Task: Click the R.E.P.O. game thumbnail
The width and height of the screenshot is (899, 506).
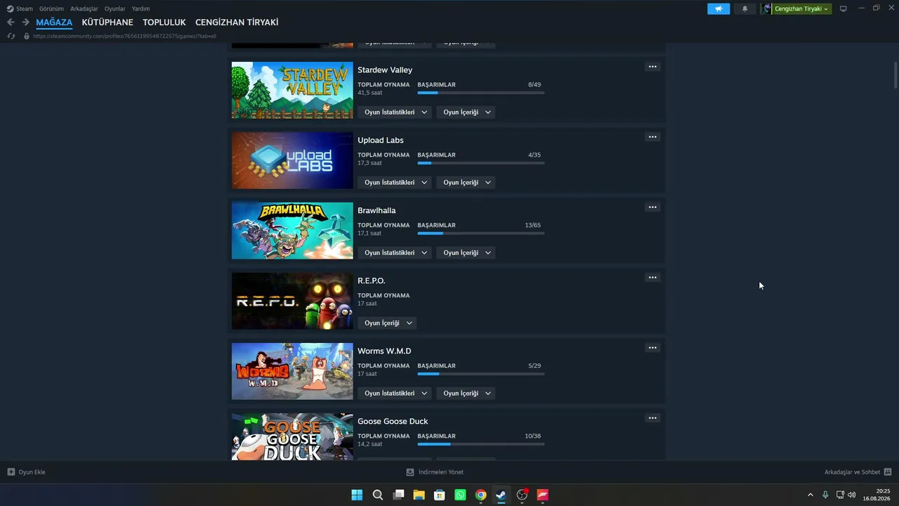Action: (292, 301)
